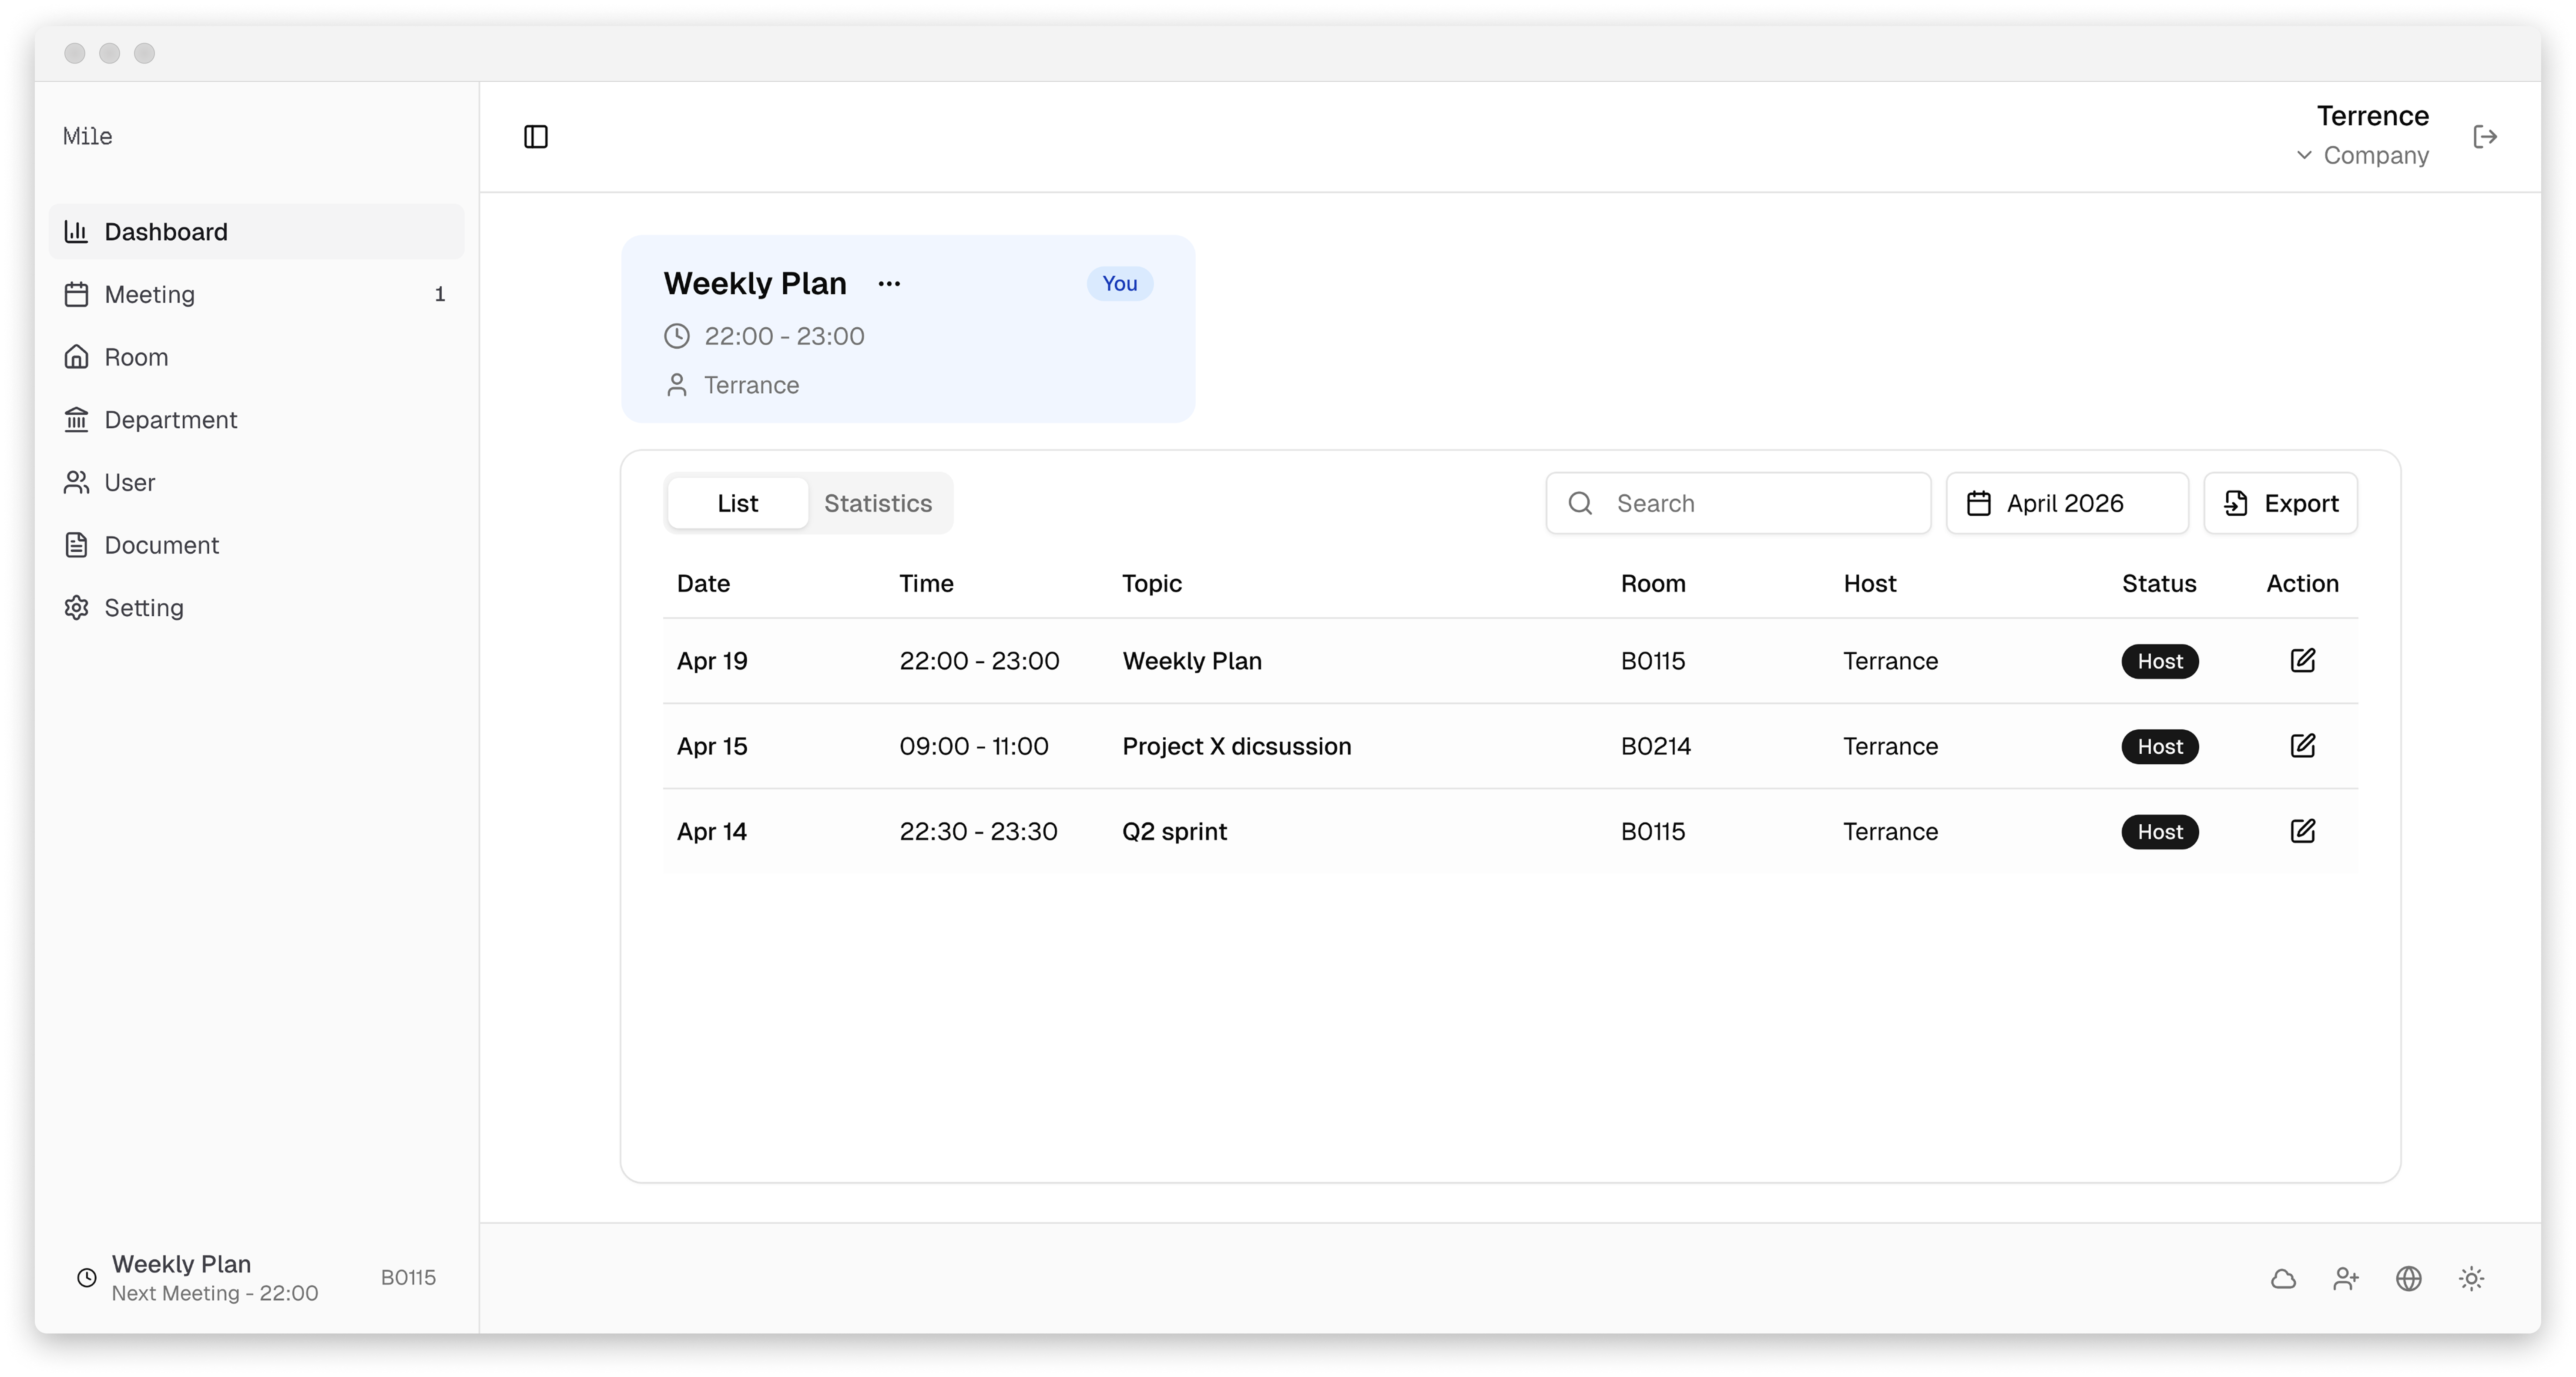Open User in the sidebar

[257, 483]
